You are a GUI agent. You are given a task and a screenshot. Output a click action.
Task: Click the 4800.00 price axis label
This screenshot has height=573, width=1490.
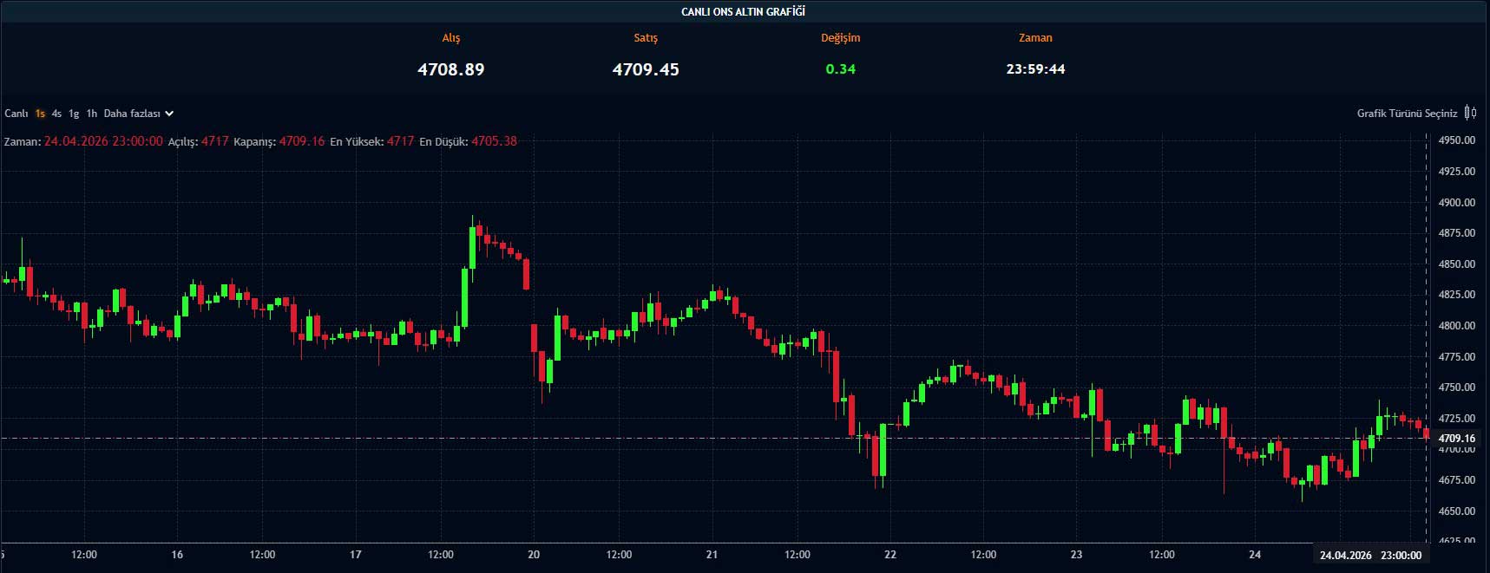[1456, 326]
